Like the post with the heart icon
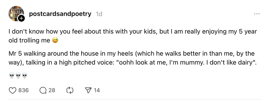The height and width of the screenshot is (107, 268). pyautogui.click(x=12, y=90)
